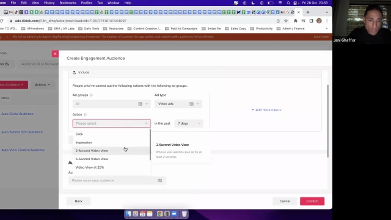
Task: Click the reload page icon
Action: point(1,21)
